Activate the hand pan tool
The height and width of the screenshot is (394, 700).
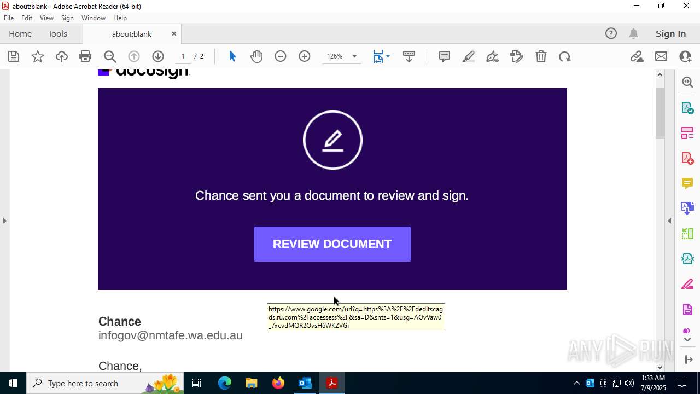pyautogui.click(x=256, y=56)
